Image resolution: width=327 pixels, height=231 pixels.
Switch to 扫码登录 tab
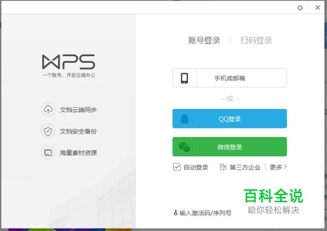pos(256,40)
